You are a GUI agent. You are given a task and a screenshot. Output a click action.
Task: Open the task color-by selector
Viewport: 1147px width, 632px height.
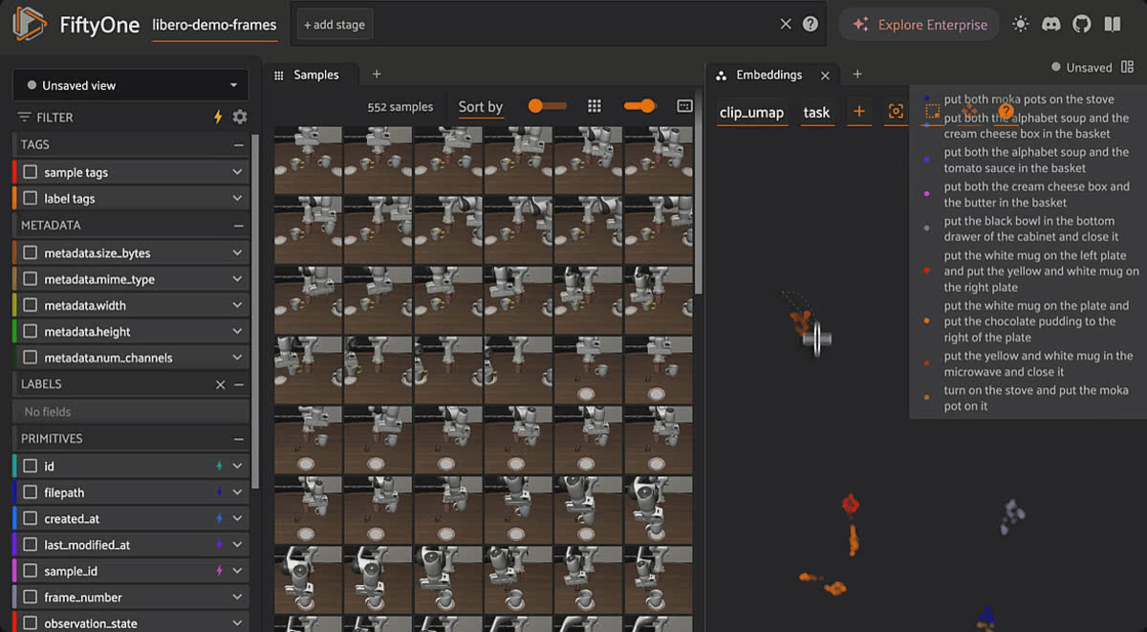pyautogui.click(x=816, y=112)
